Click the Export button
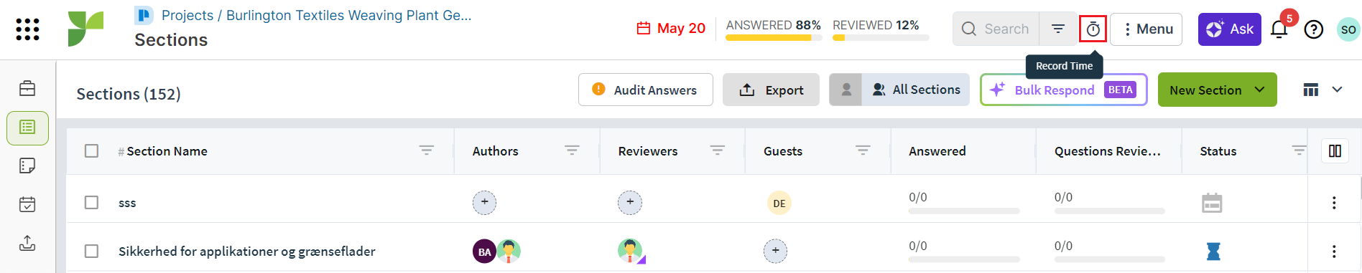Image resolution: width=1362 pixels, height=273 pixels. coord(771,90)
